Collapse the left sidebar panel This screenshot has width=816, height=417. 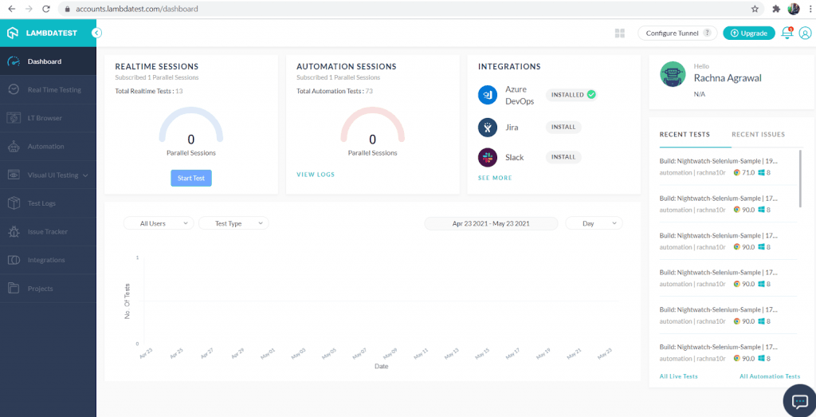[96, 33]
